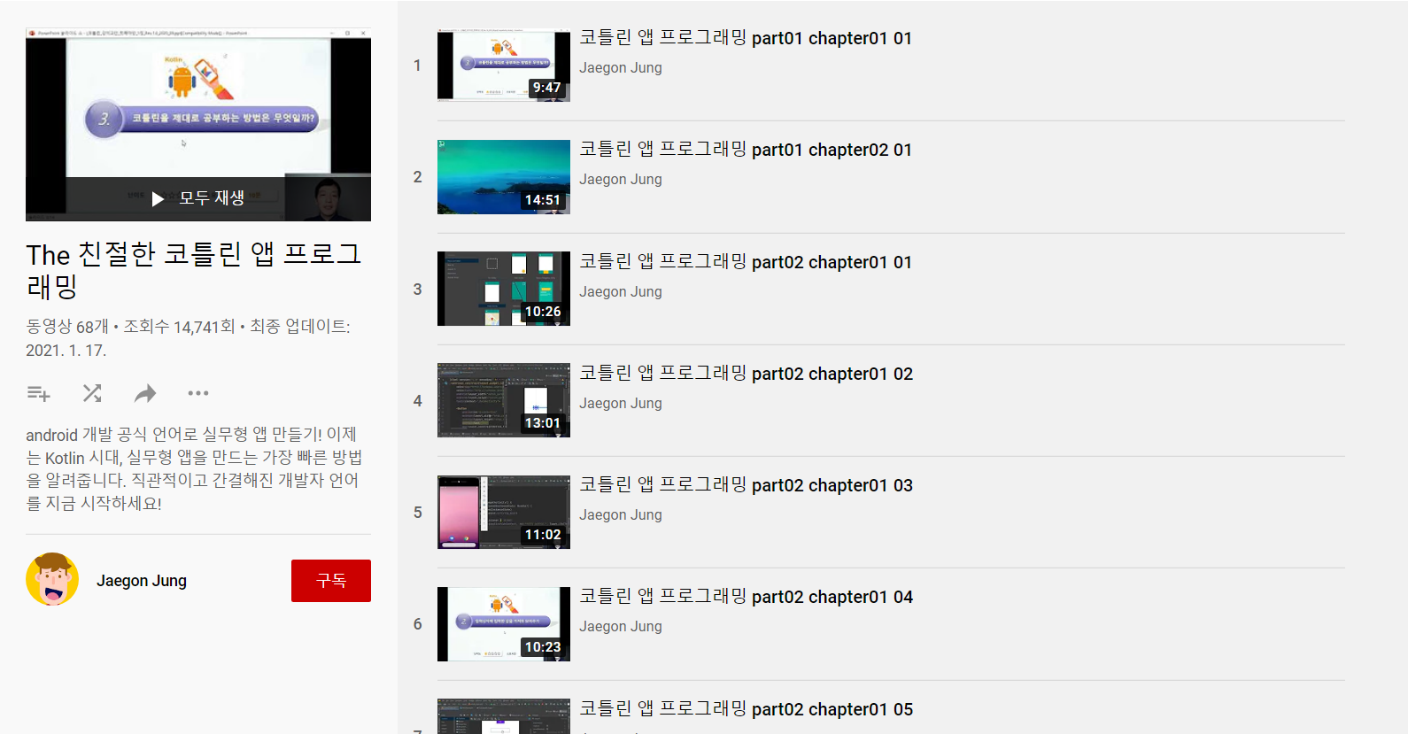This screenshot has width=1408, height=734.
Task: Click index number 2 in the playlist
Action: 417,177
